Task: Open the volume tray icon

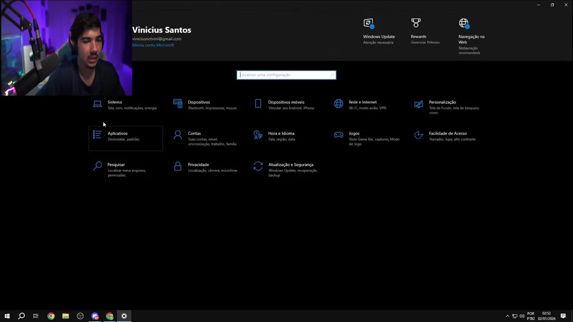Action: [x=522, y=316]
